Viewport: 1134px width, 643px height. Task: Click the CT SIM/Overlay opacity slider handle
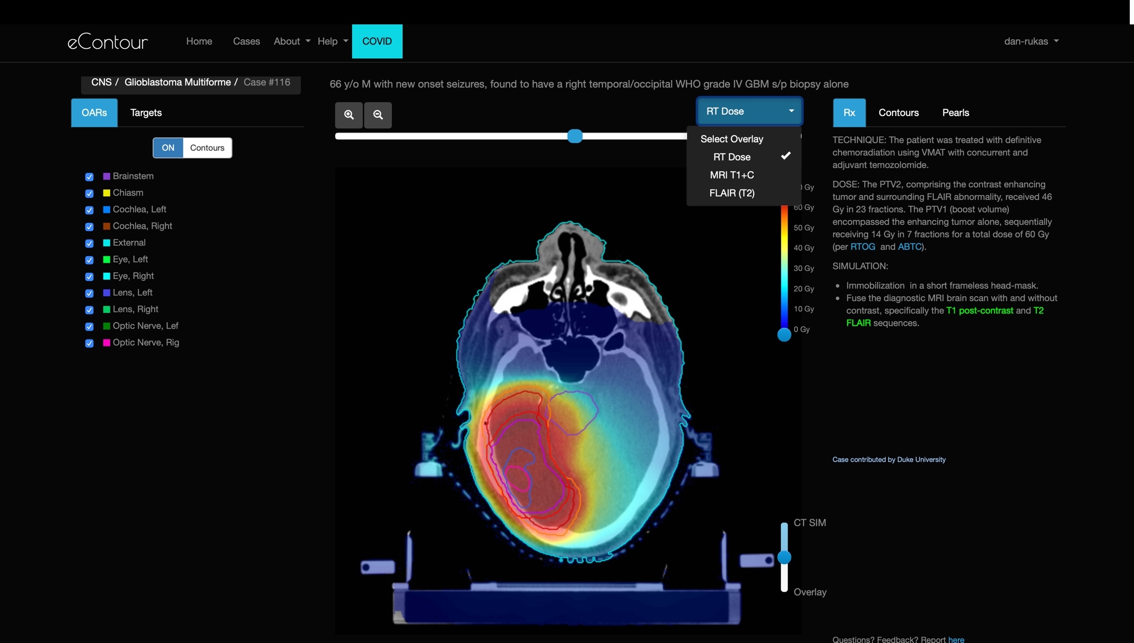coord(784,558)
